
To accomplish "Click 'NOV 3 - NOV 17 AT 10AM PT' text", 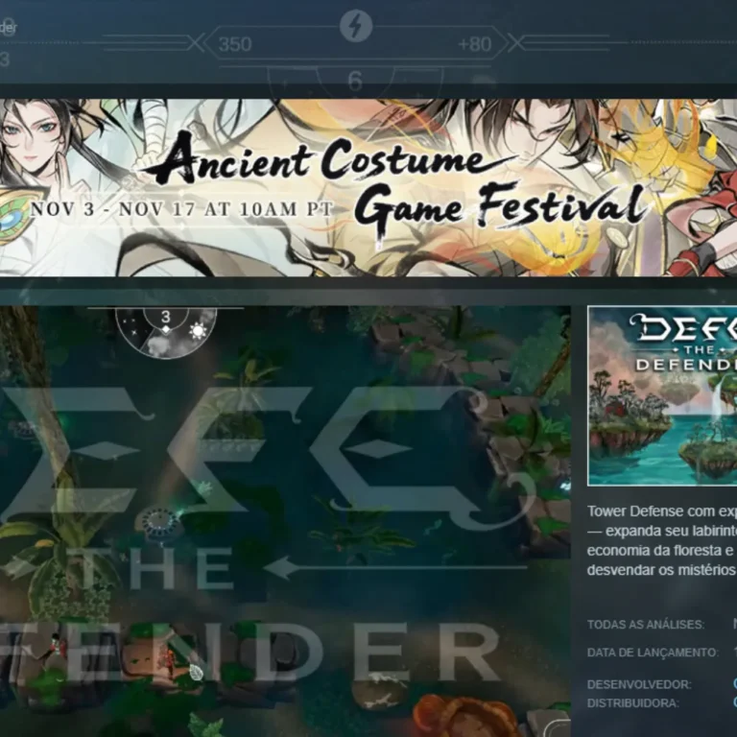I will click(x=182, y=208).
